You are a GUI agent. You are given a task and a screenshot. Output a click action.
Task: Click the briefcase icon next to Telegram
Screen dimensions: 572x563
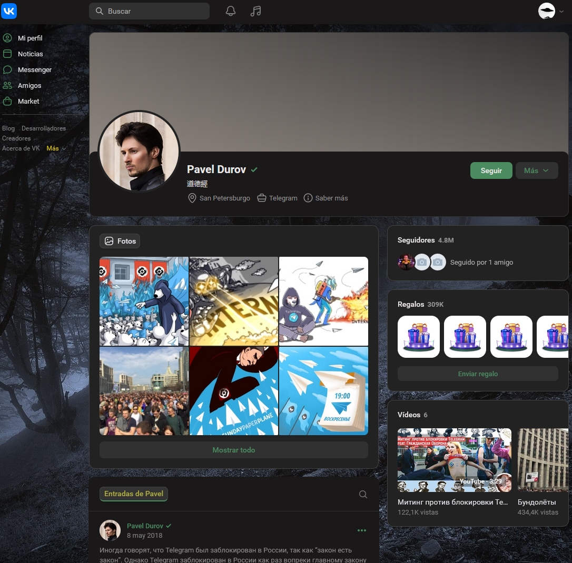tap(262, 198)
